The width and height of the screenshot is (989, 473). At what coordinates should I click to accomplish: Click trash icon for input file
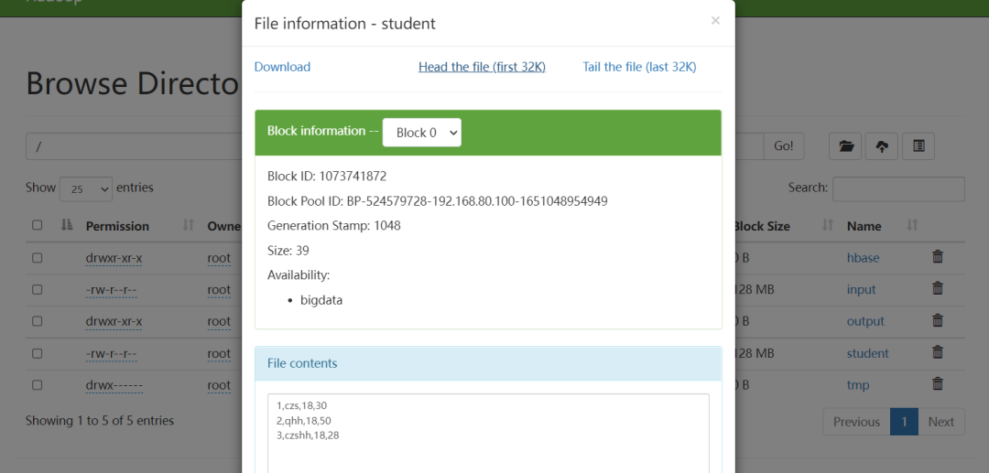[x=938, y=289]
